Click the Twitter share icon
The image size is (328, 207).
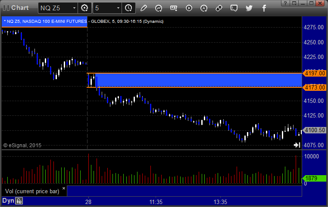point(249,8)
